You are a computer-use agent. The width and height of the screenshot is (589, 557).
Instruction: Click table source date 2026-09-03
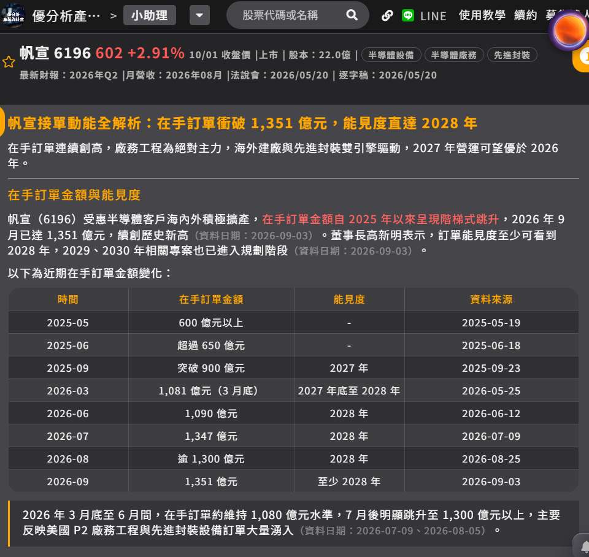tap(491, 482)
